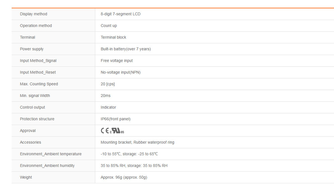Screen dimensions: 334x185
Task: Click the "20ms" signal width value
Action: point(106,96)
